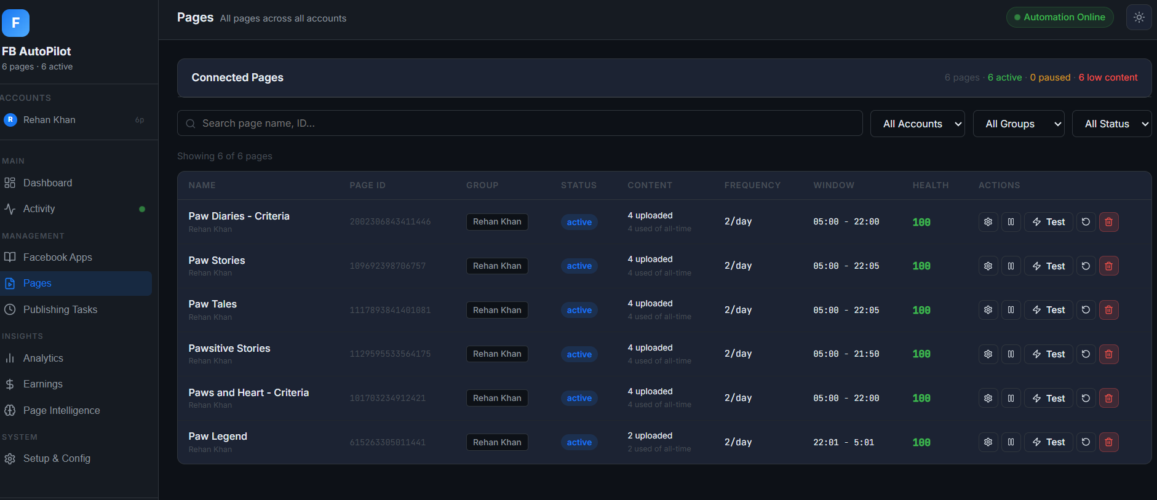Pause the Paw Legend page
The image size is (1157, 500).
tap(1011, 442)
